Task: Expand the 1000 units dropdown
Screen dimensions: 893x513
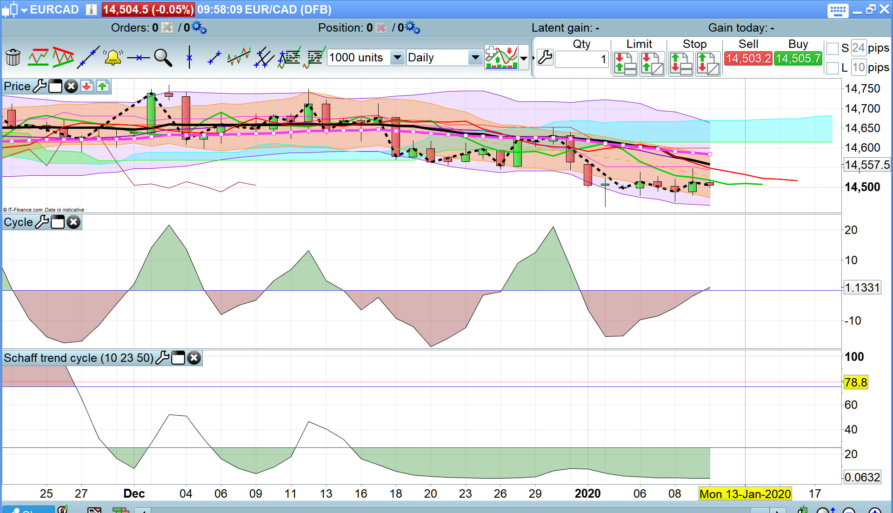Action: click(x=397, y=58)
